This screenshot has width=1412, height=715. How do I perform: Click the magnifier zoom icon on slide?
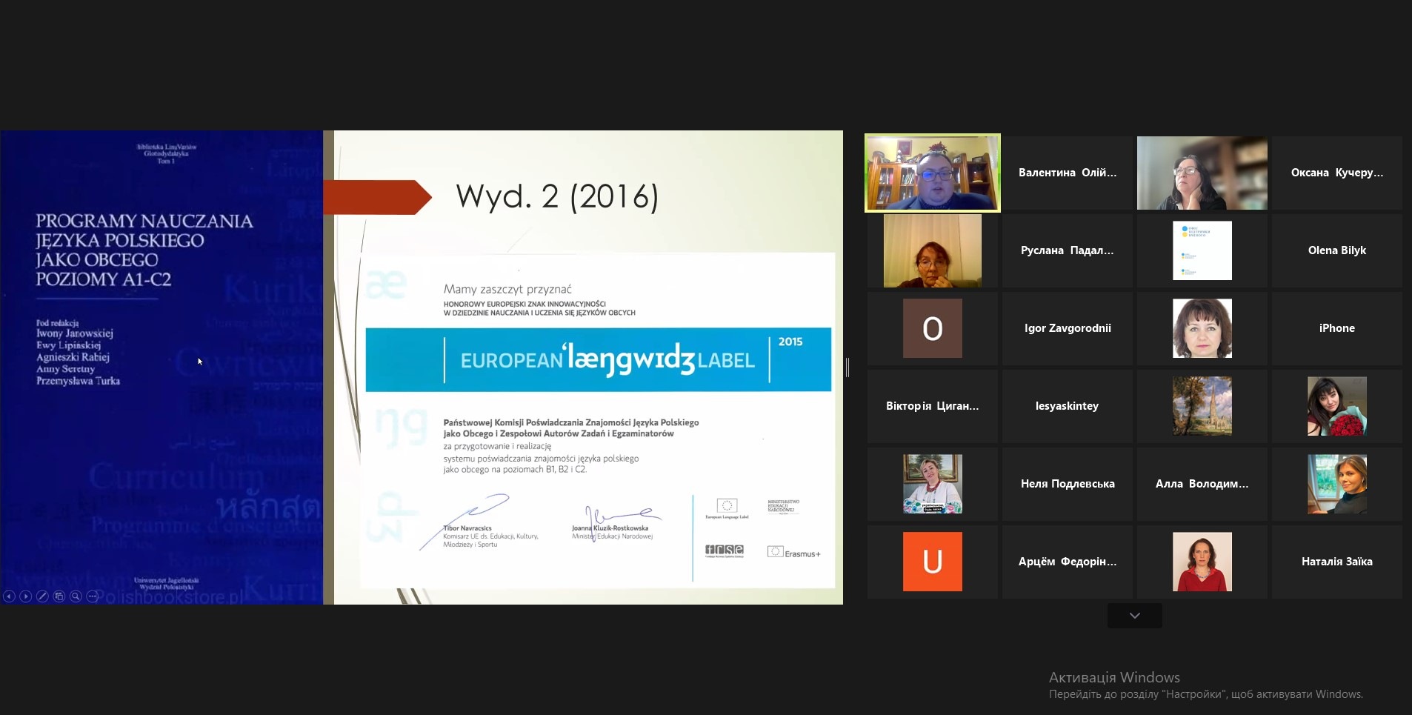pyautogui.click(x=76, y=596)
